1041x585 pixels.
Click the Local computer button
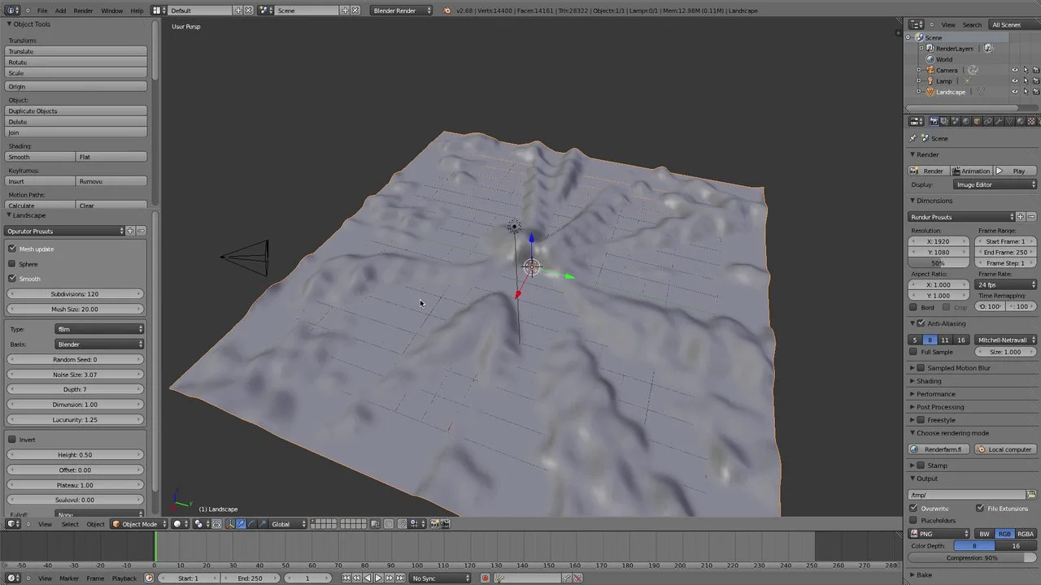pyautogui.click(x=1006, y=449)
